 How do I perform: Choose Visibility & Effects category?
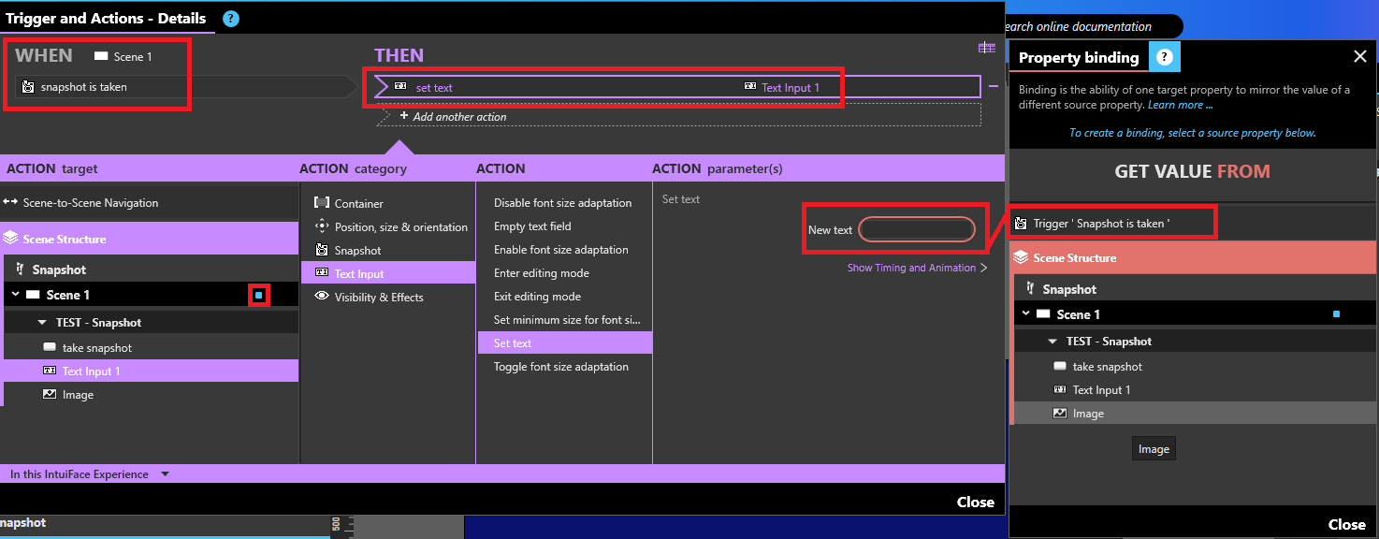pos(378,298)
